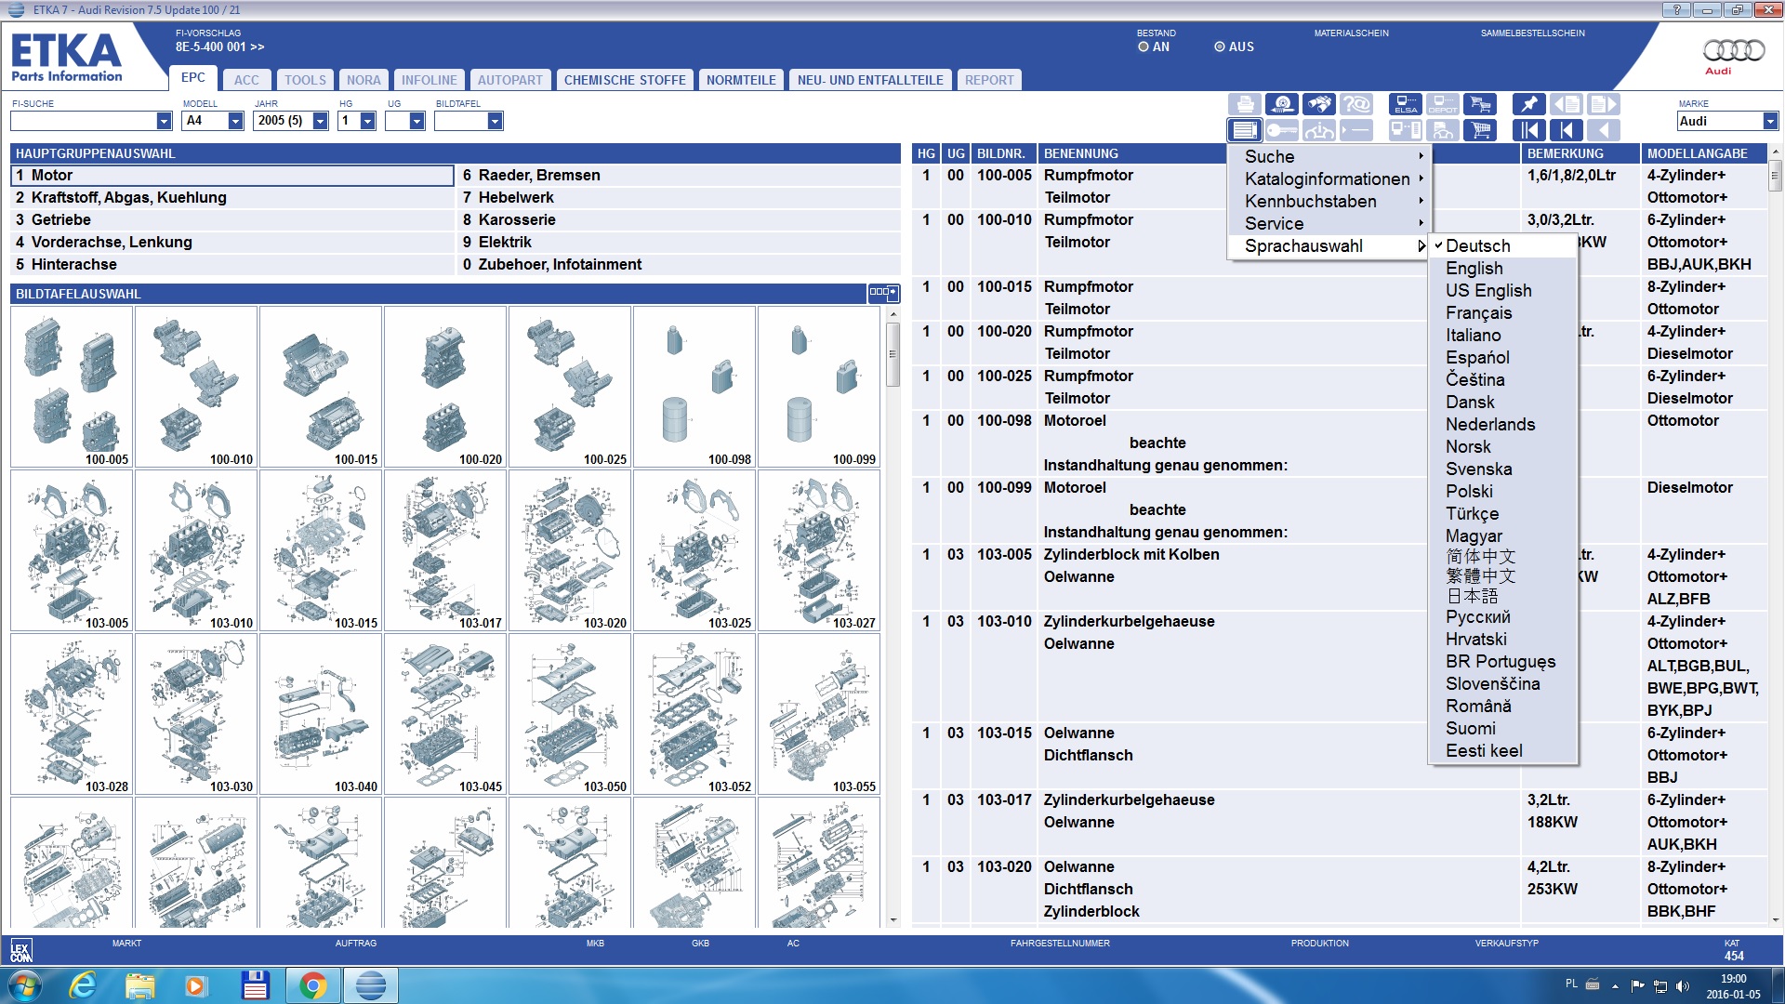Switch to the ACC tab

[246, 80]
